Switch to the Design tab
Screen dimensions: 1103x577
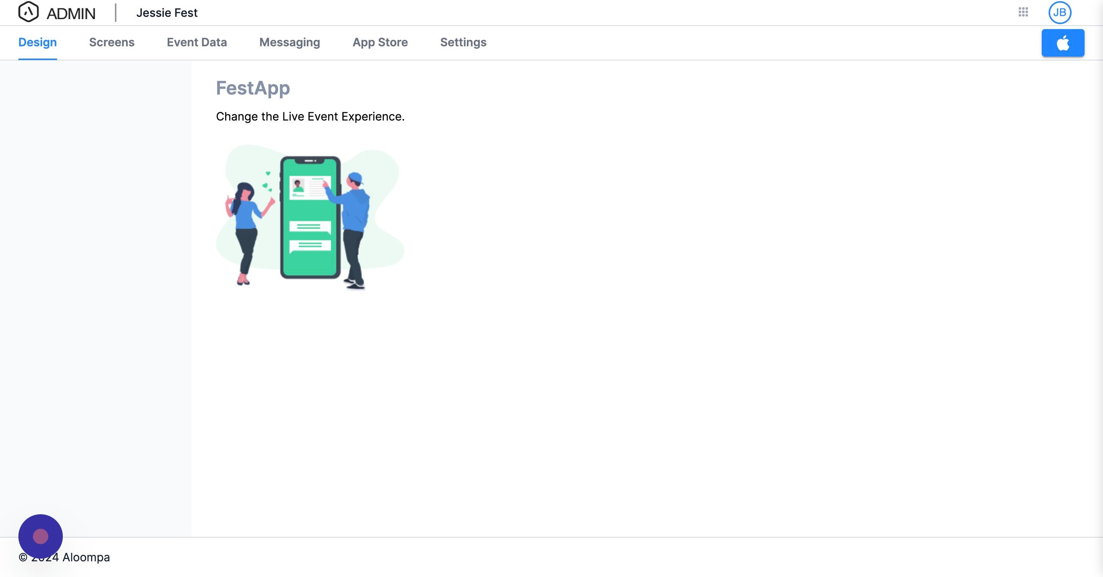point(37,42)
